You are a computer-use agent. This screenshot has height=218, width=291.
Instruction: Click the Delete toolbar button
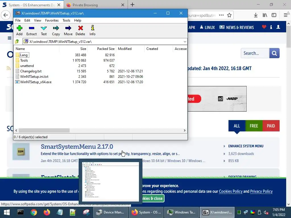pyautogui.click(x=80, y=30)
